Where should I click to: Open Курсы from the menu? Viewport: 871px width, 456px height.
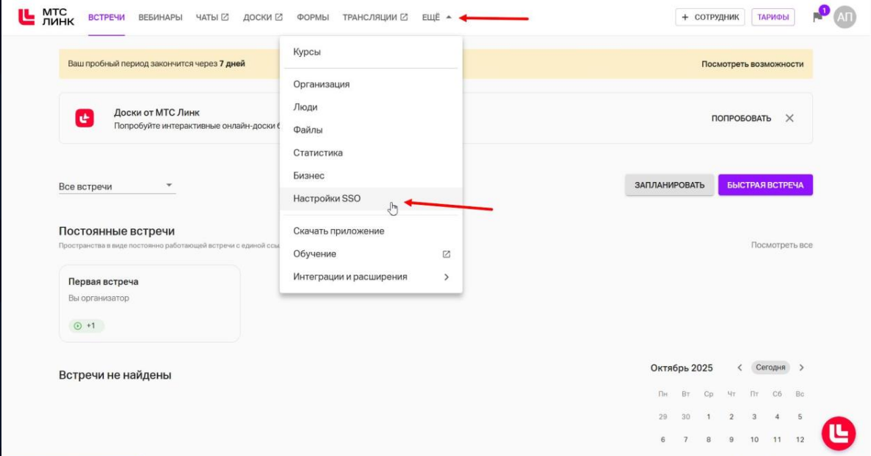pyautogui.click(x=307, y=52)
